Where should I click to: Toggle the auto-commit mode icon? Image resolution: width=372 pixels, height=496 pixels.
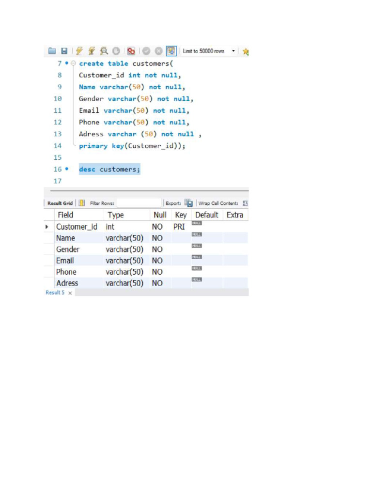click(171, 51)
